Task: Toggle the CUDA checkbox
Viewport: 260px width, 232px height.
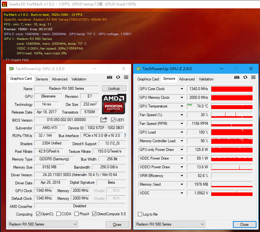Action: (58, 214)
